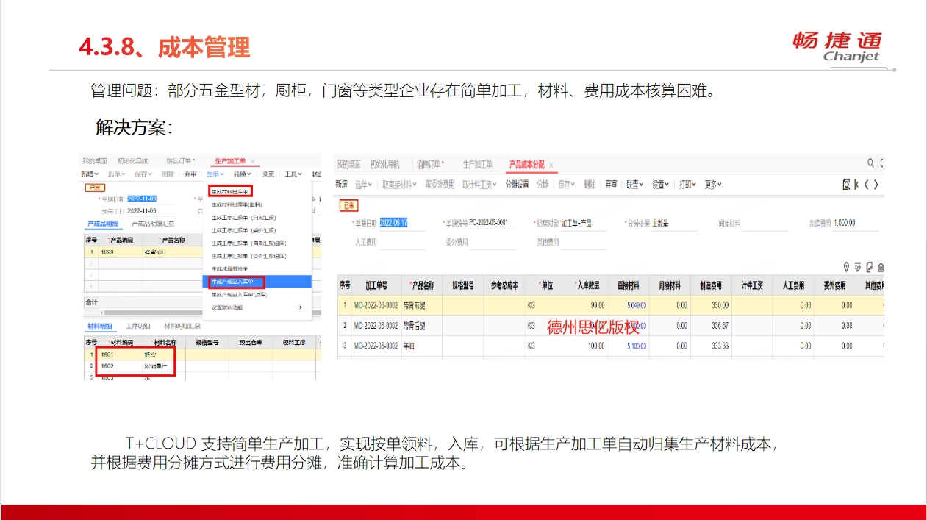927x520 pixels.
Task: Select the 工序明细 tab
Action: click(138, 326)
